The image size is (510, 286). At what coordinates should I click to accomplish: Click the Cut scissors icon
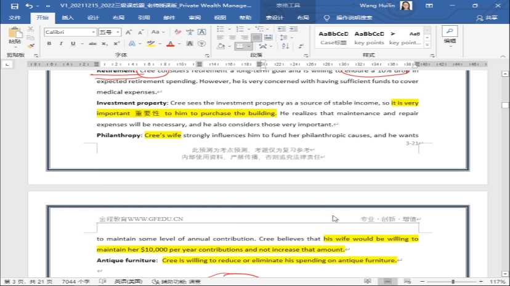pos(31,30)
